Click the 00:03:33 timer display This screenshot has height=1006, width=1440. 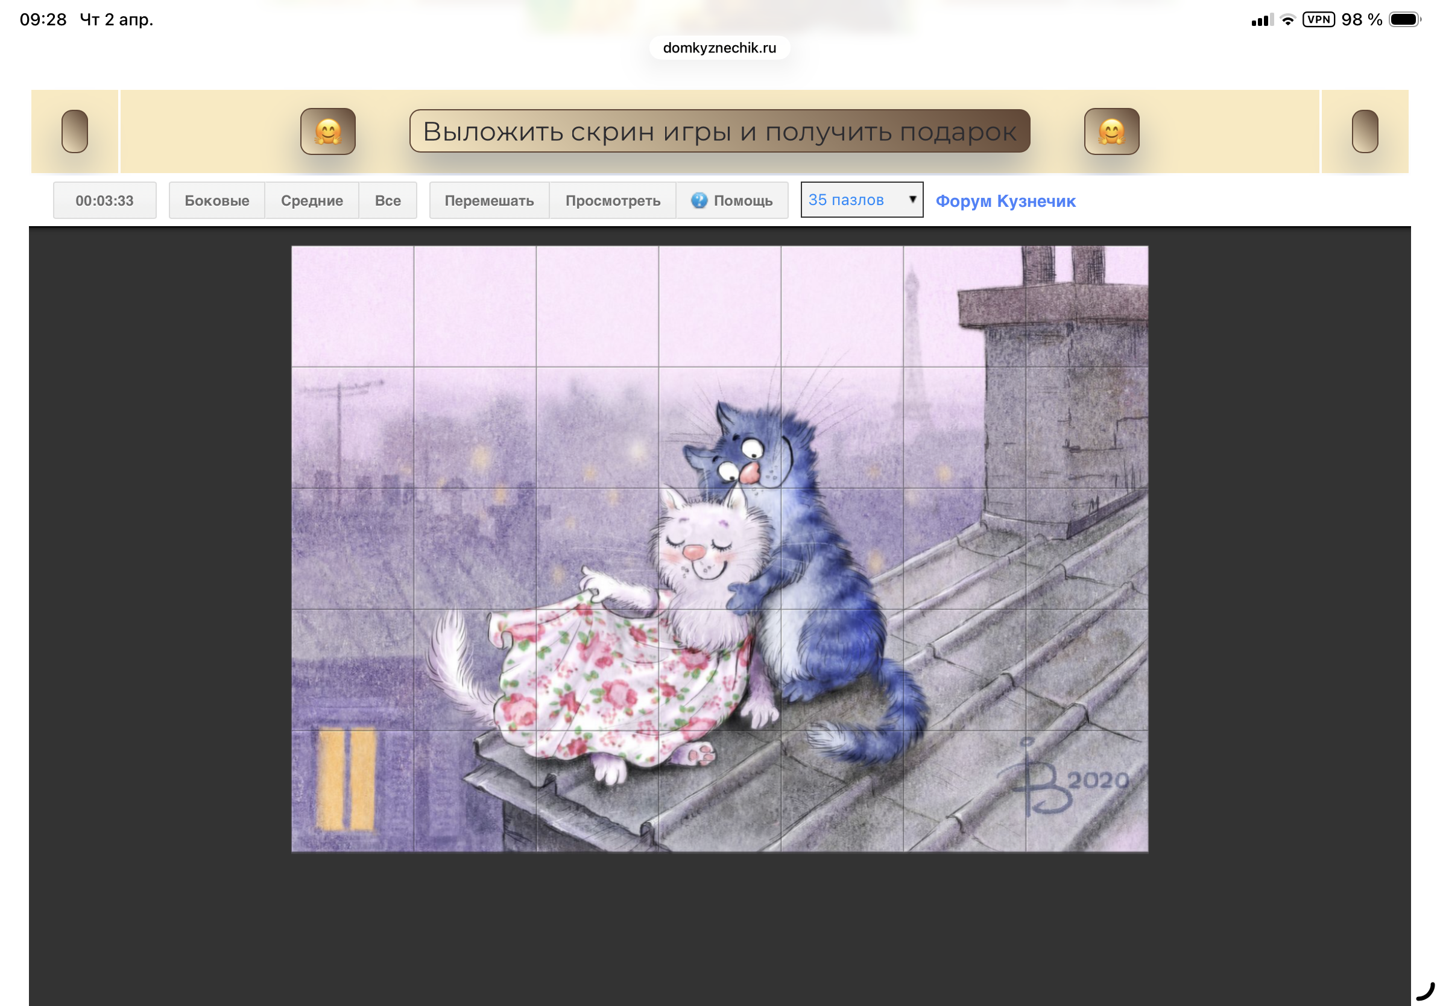[x=104, y=201]
